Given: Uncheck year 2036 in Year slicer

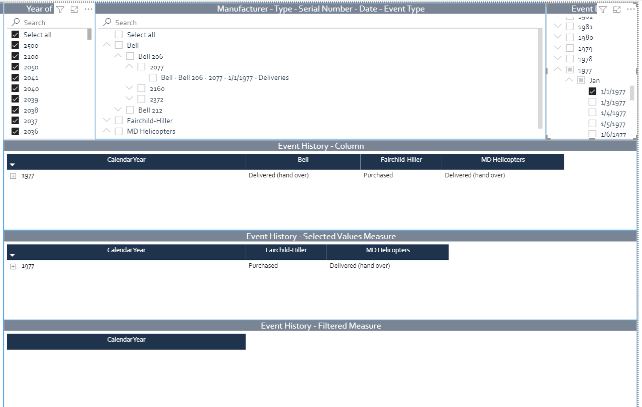Looking at the screenshot, I should pyautogui.click(x=15, y=131).
